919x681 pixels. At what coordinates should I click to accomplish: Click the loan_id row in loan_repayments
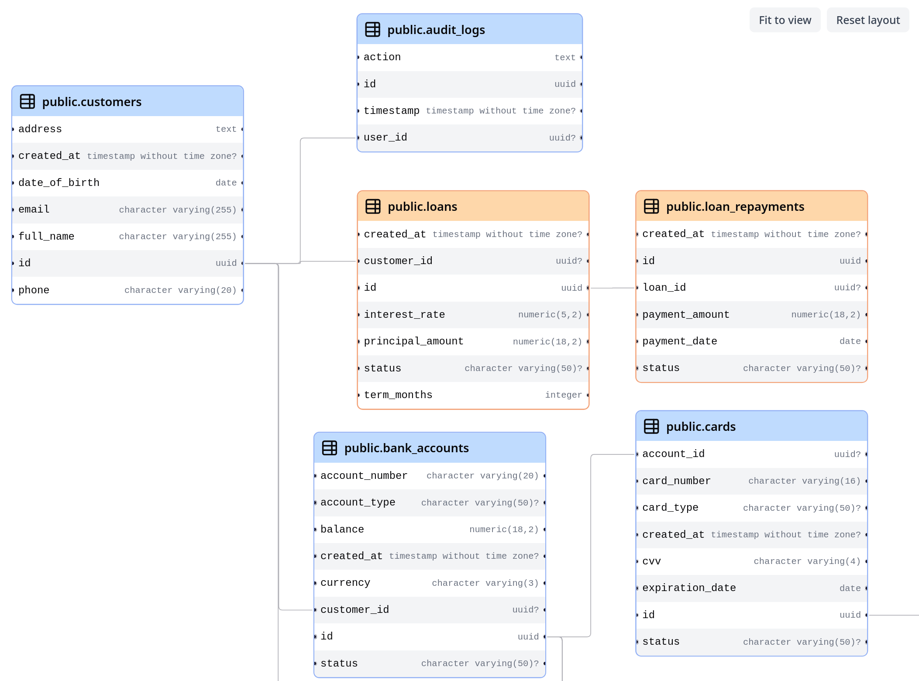(x=751, y=288)
